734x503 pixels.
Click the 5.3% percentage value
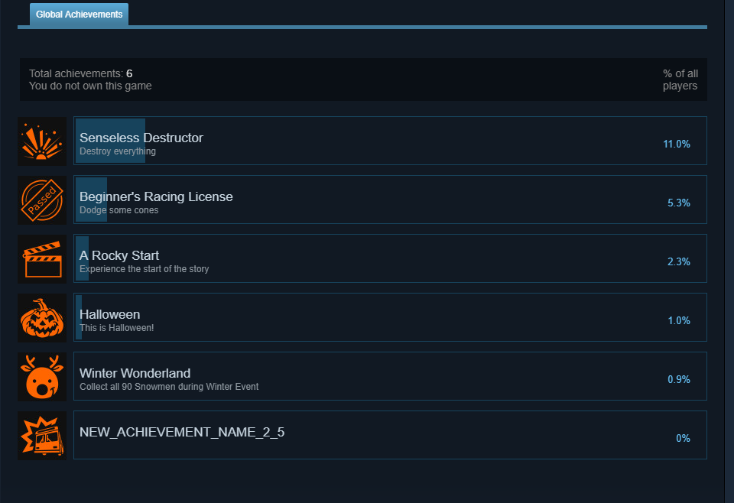[679, 203]
